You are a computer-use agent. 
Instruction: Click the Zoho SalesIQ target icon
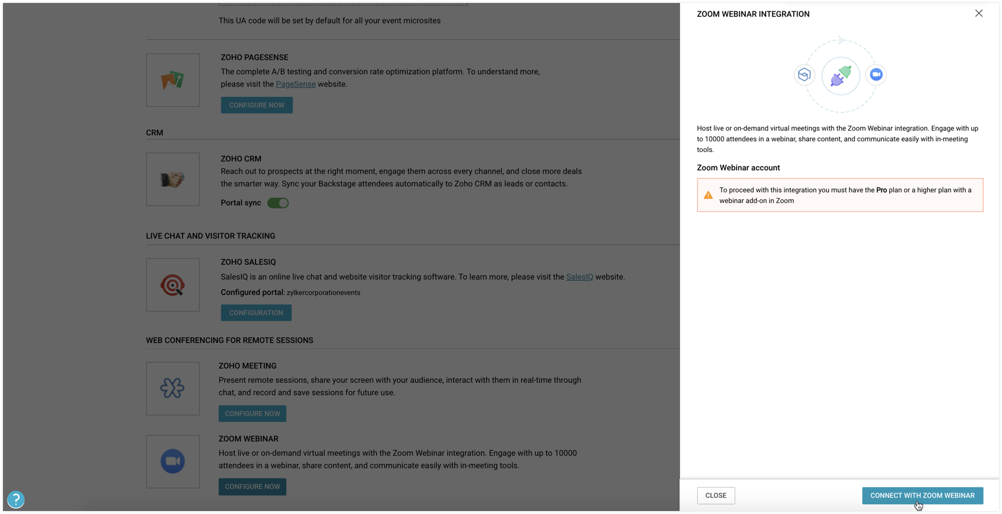pyautogui.click(x=172, y=285)
